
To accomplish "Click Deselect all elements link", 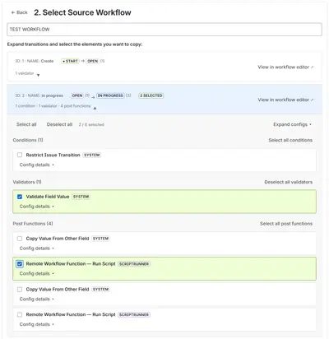I will pos(59,124).
